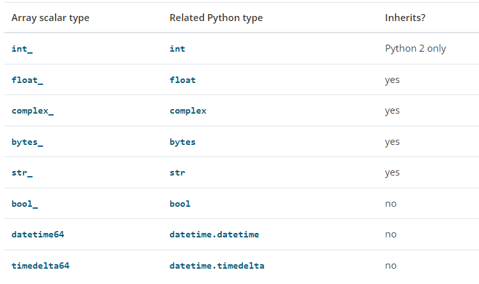
Task: Follow the bytes_ scalar type link
Action: click(27, 142)
